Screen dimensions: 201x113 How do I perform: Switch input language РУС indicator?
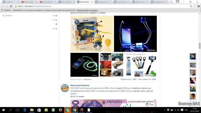pos(186,110)
